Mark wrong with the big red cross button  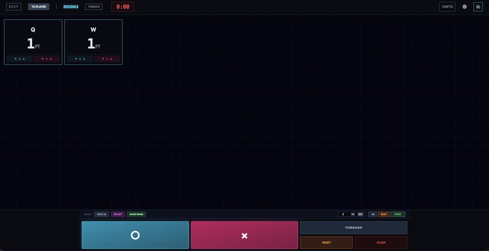(244, 235)
